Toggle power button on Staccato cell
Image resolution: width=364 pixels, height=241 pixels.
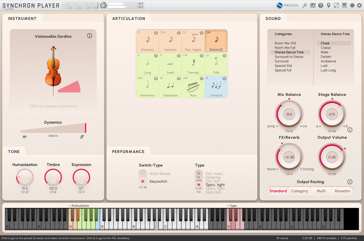point(156,33)
